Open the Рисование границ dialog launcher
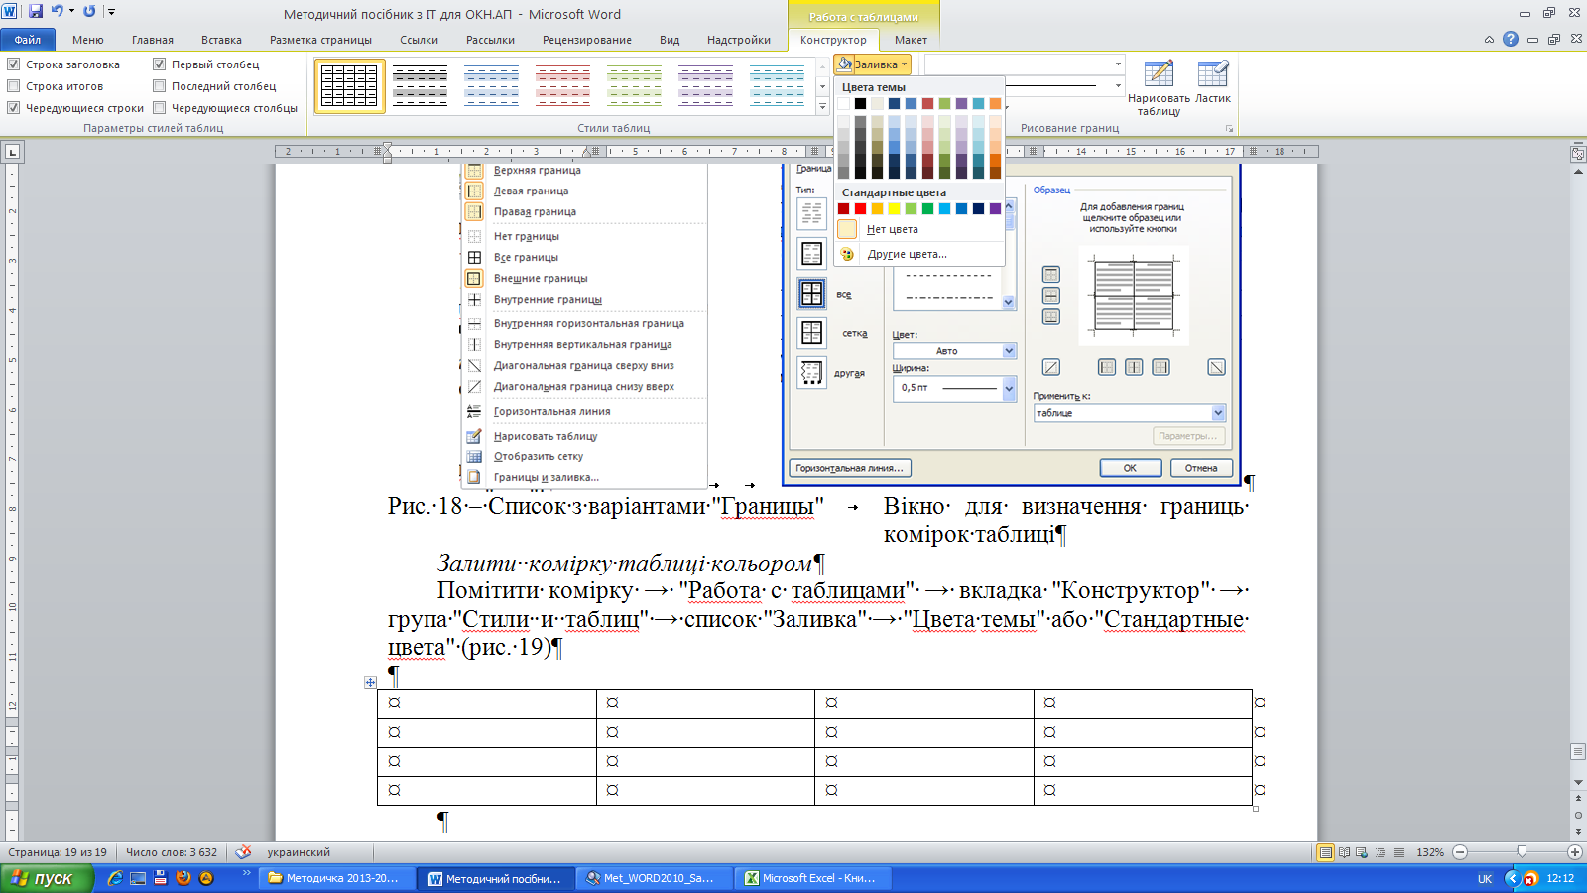 1230,128
